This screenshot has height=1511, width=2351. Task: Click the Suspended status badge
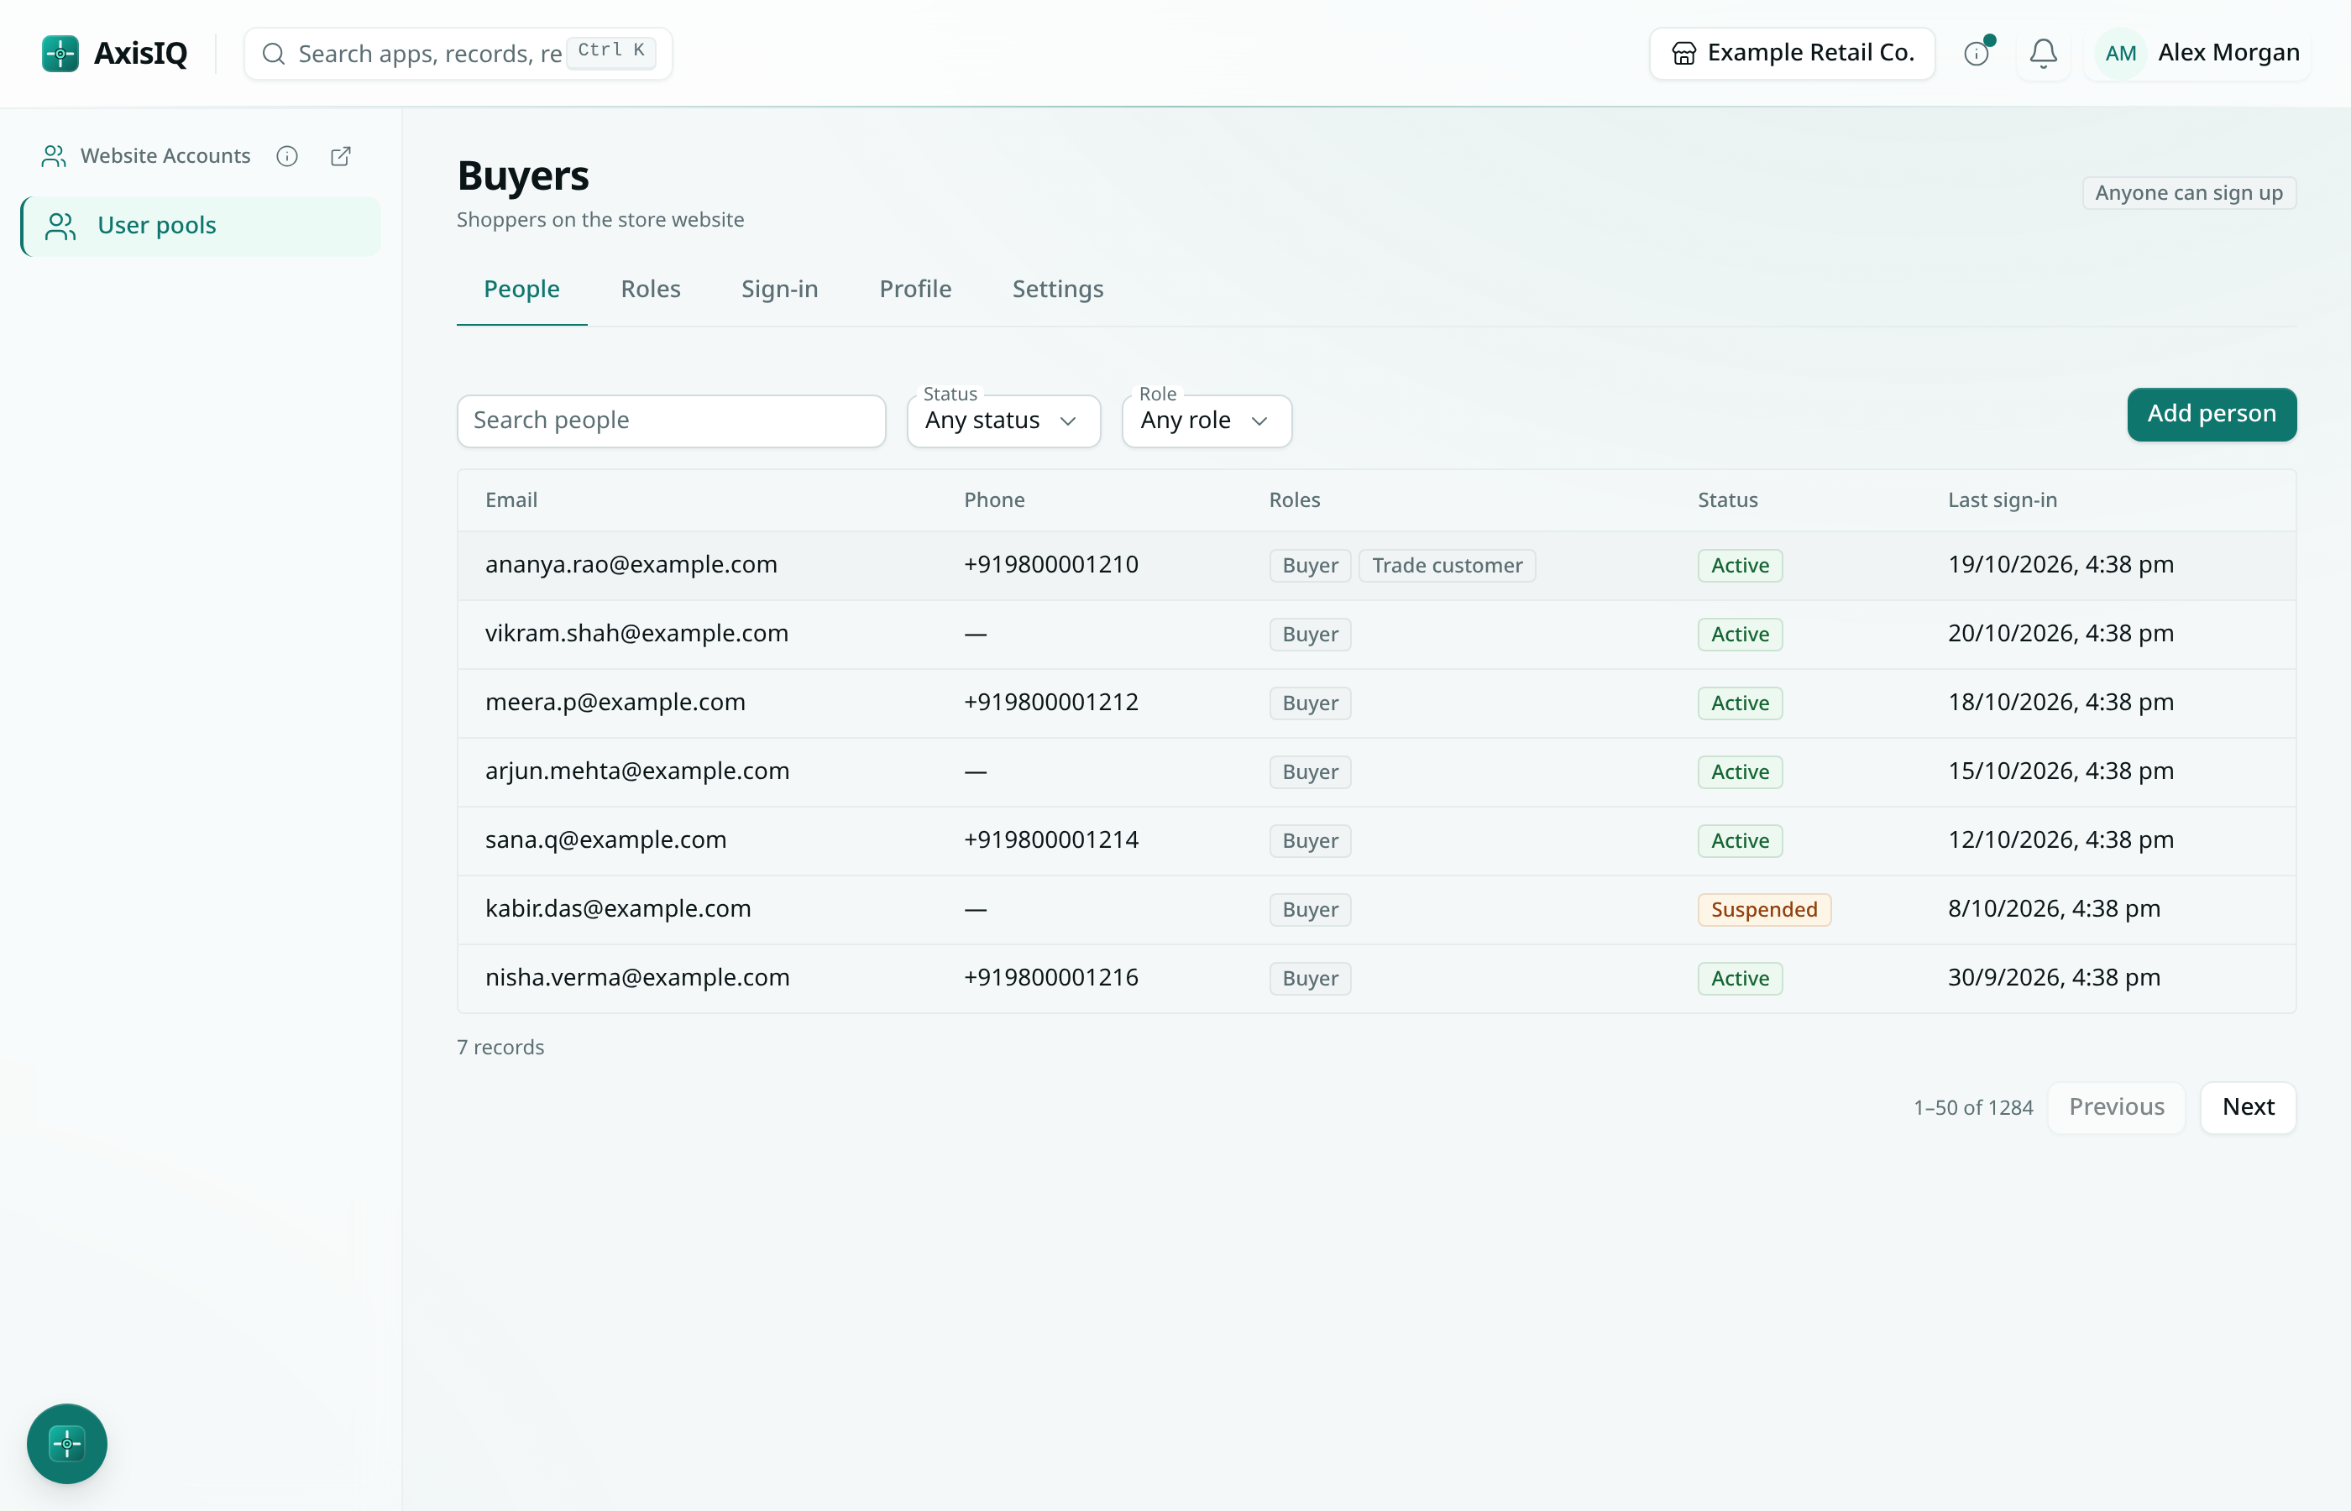coord(1763,910)
